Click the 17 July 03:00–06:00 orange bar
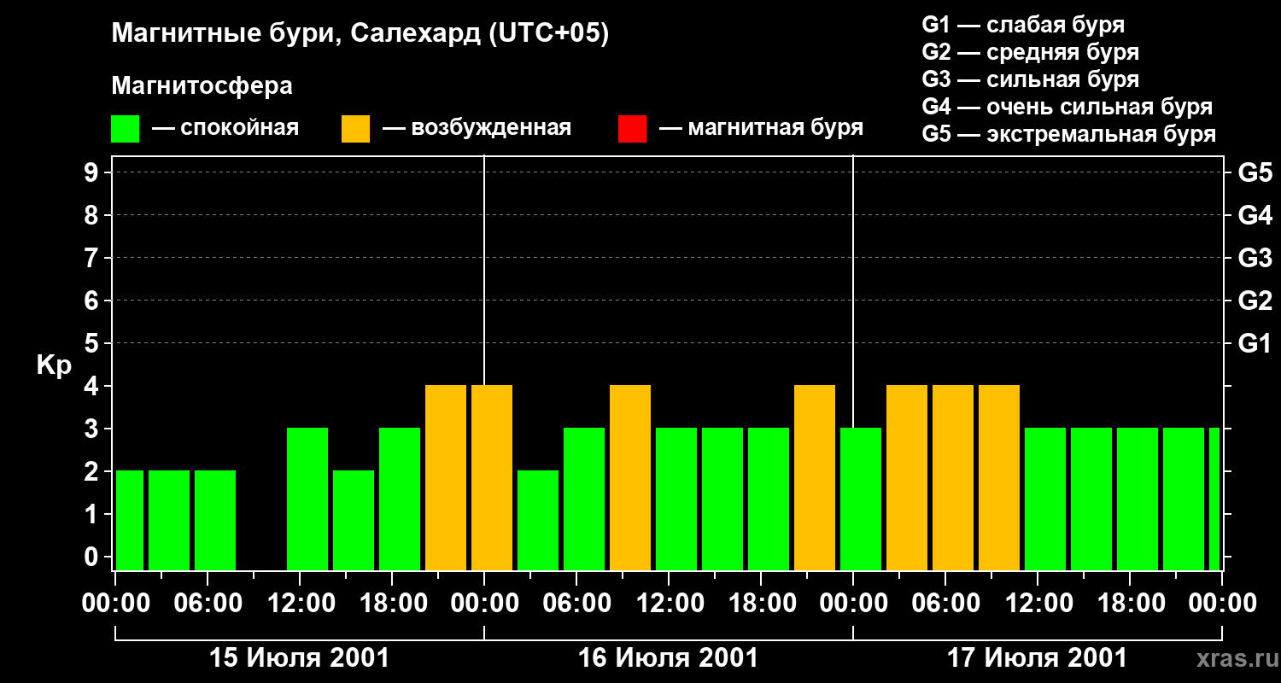 point(907,477)
